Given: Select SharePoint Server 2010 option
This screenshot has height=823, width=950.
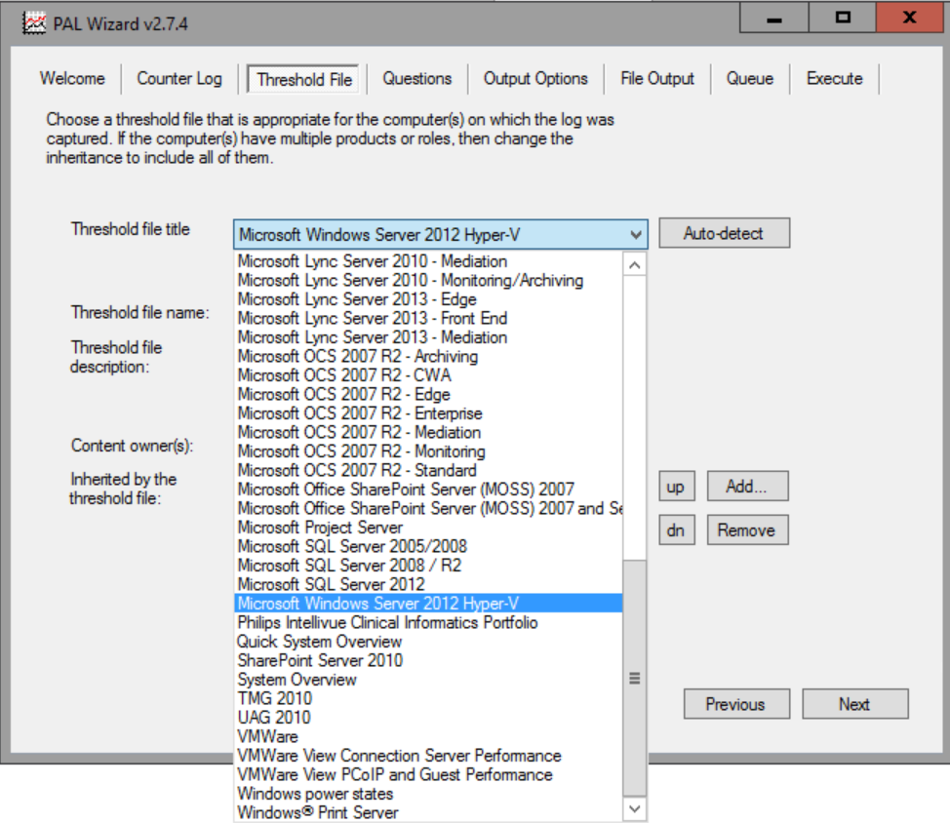Looking at the screenshot, I should click(320, 660).
